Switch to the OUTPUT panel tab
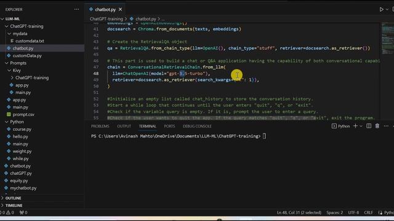This screenshot has height=221, width=394. point(124,126)
